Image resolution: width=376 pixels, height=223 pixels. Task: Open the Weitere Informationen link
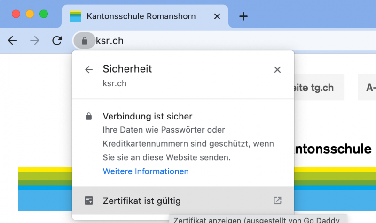(x=146, y=171)
